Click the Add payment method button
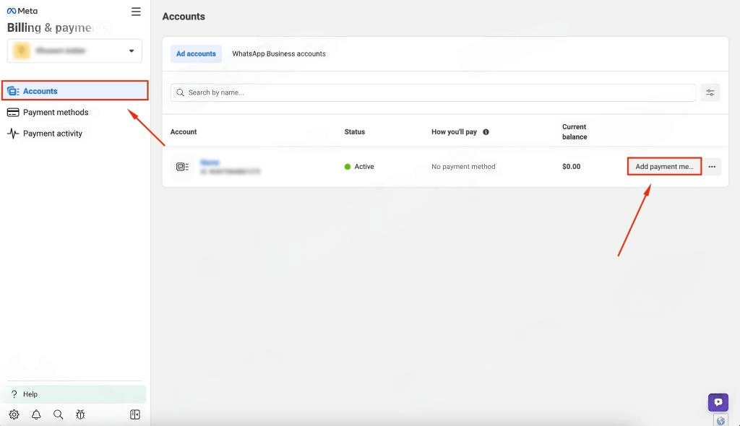 [x=665, y=167]
